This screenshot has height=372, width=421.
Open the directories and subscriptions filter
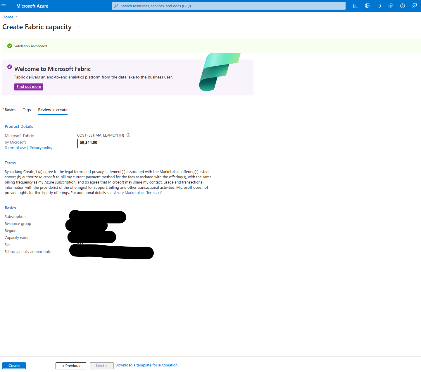click(x=367, y=6)
